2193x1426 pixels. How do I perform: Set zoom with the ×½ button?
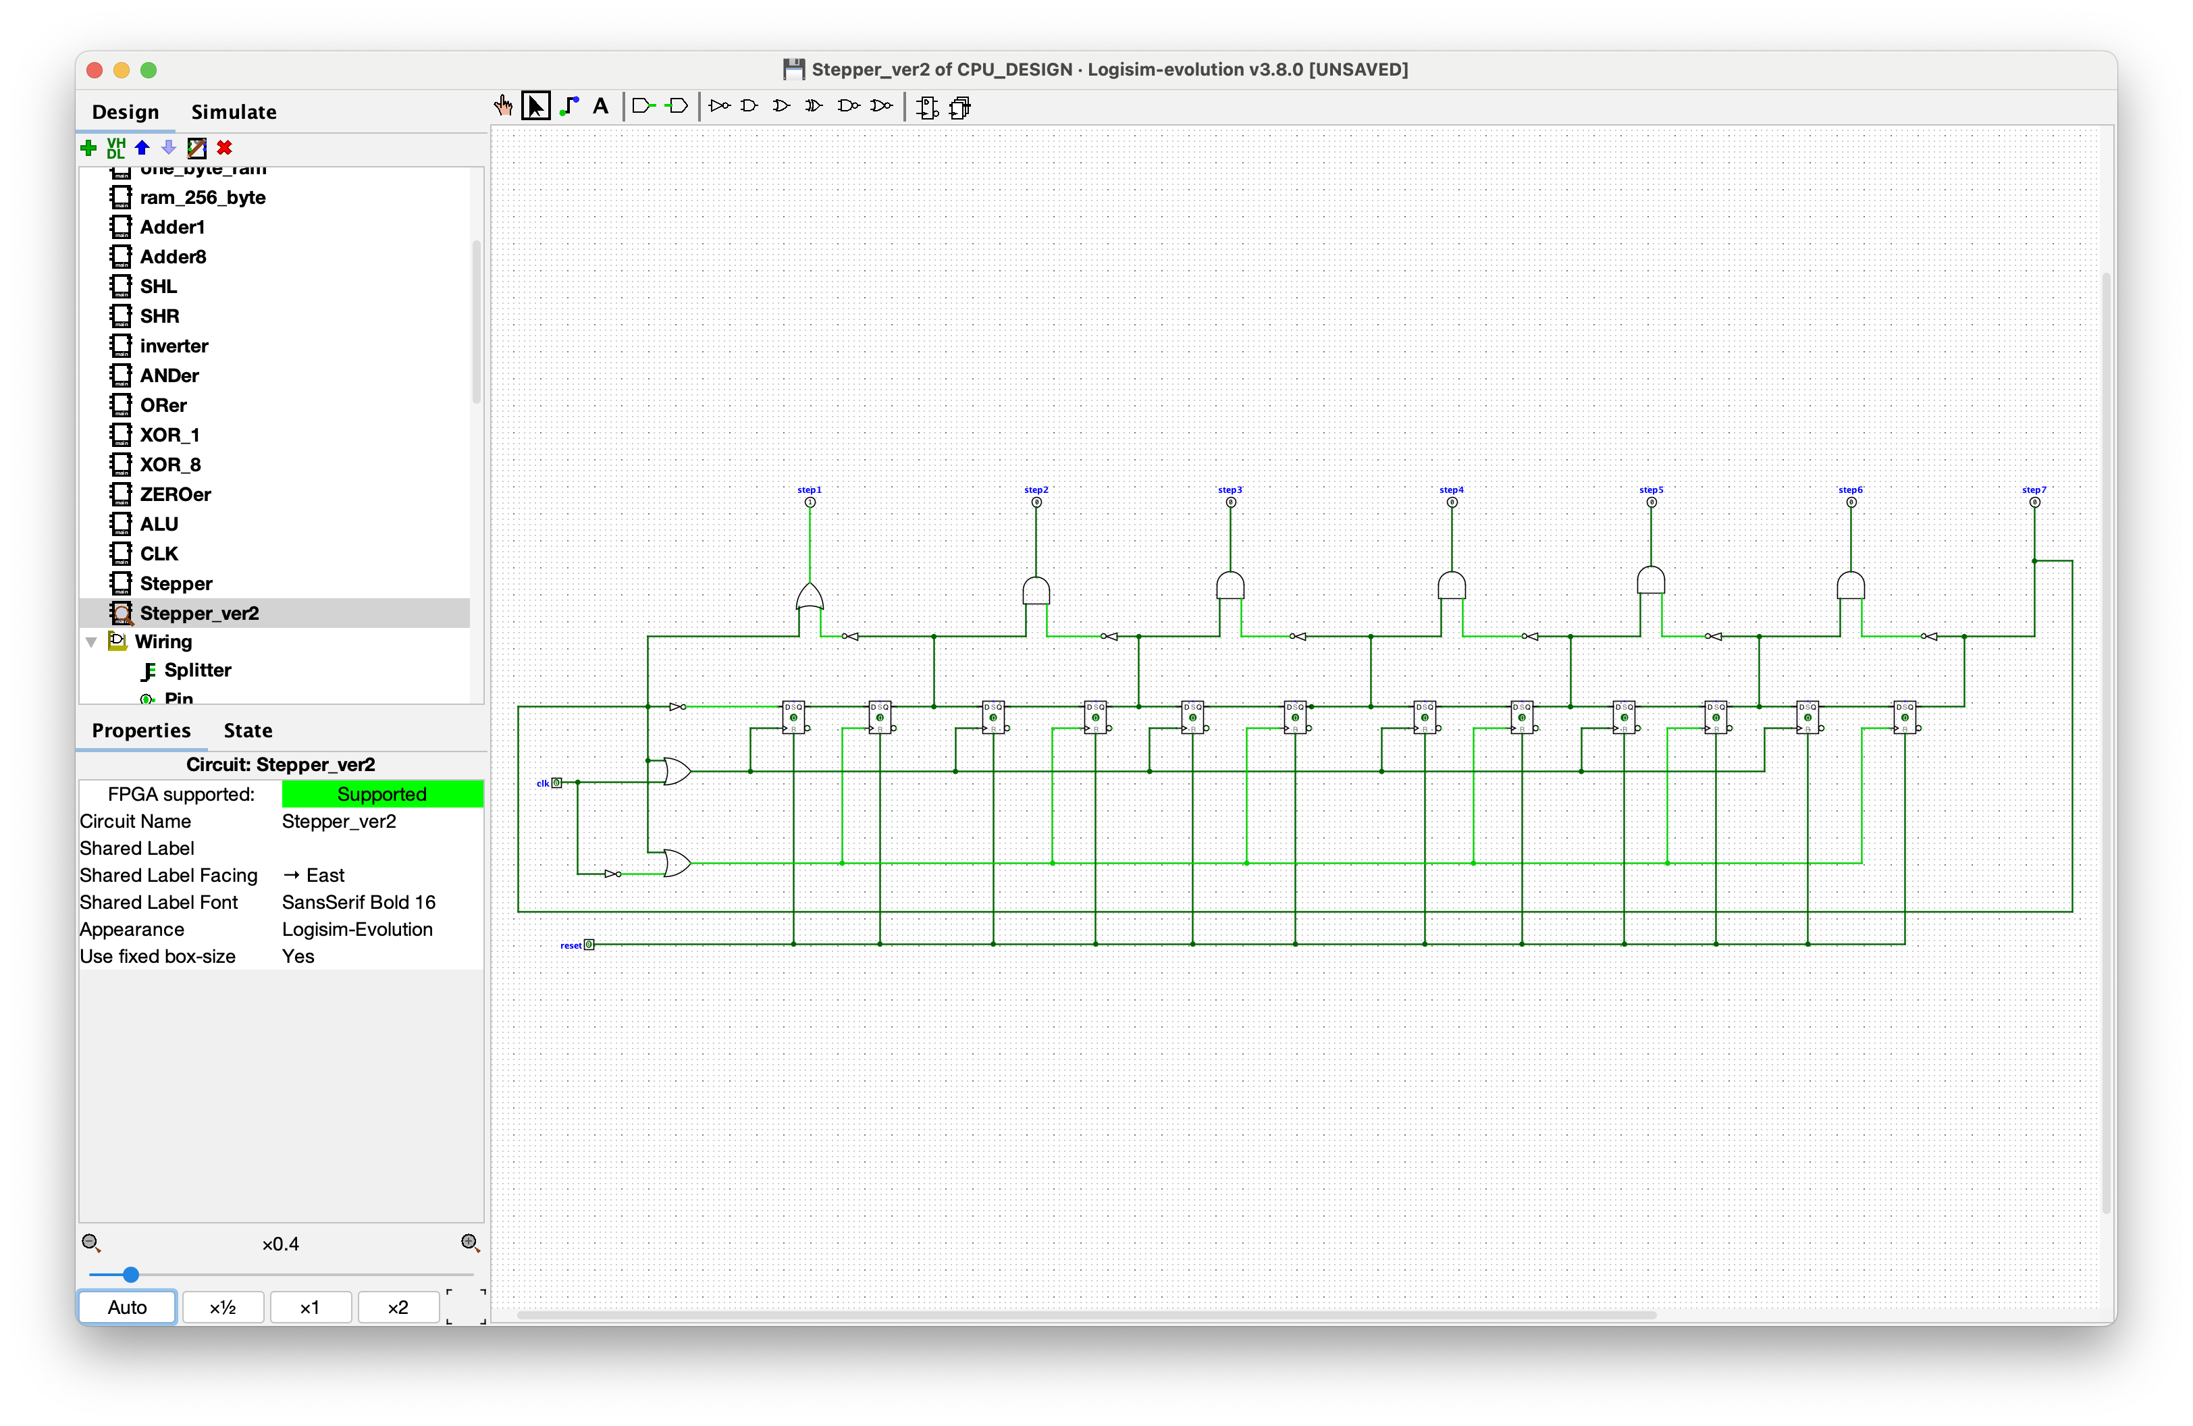(x=223, y=1307)
